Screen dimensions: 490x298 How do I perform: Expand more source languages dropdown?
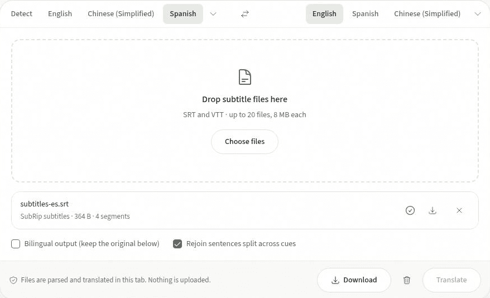(x=213, y=14)
